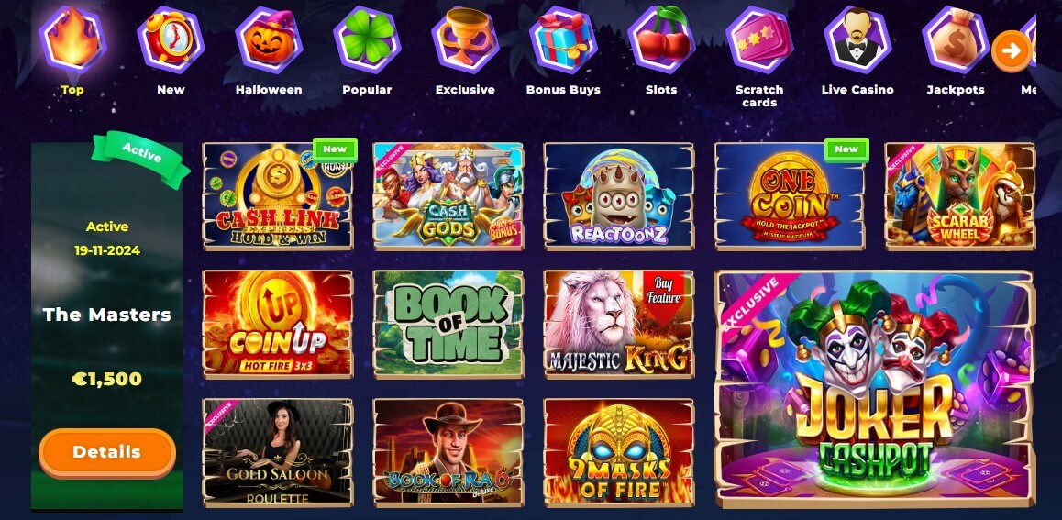Select the Scarab Wheel exclusive game
The width and height of the screenshot is (1062, 520).
(959, 196)
